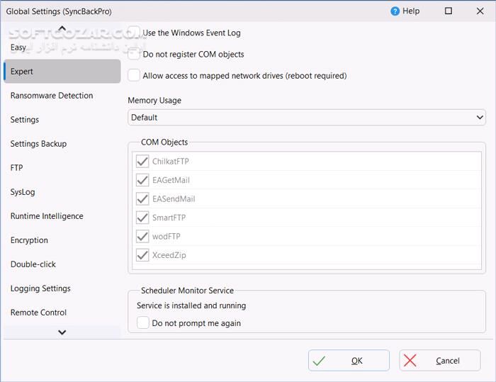
Task: Open the Settings page in sidebar
Action: (x=62, y=120)
